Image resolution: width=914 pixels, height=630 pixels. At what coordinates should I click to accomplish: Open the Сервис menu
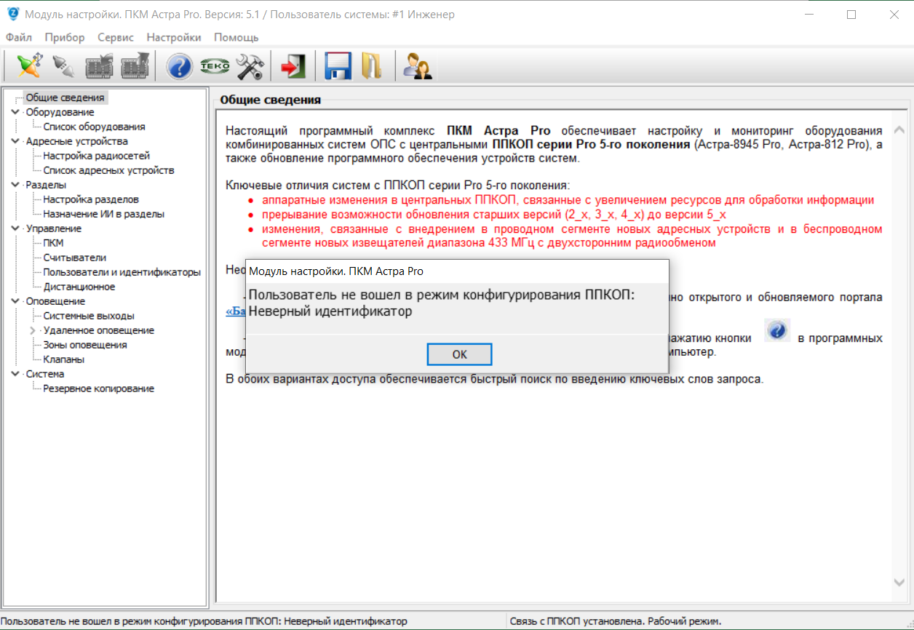115,37
